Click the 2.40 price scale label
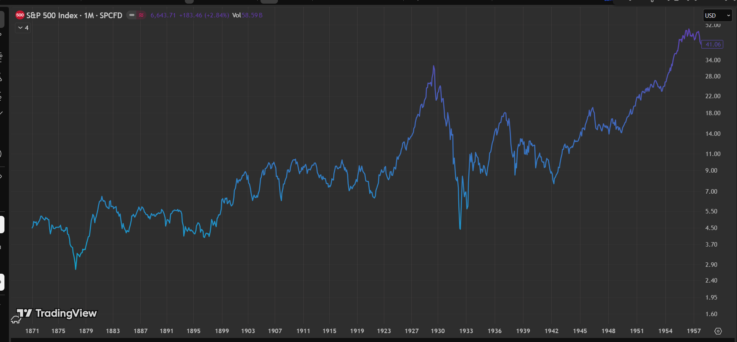This screenshot has width=737, height=342. (x=712, y=281)
